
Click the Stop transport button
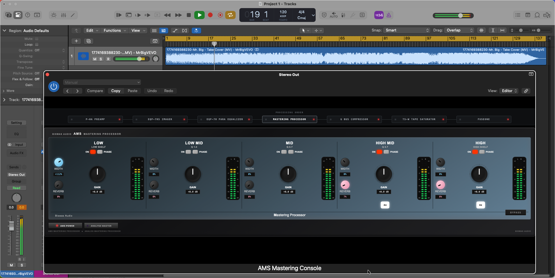tap(189, 15)
